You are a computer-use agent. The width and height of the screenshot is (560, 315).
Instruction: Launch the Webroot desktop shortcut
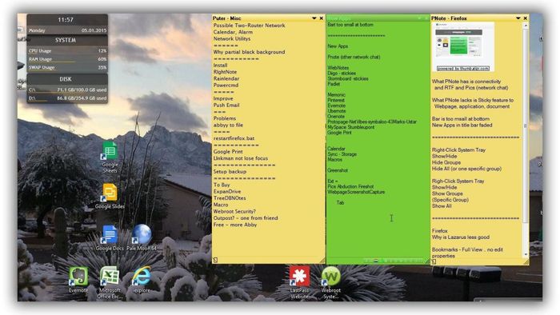331,282
